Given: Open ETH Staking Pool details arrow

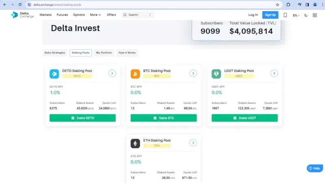Looking at the screenshot, I should click(193, 143).
